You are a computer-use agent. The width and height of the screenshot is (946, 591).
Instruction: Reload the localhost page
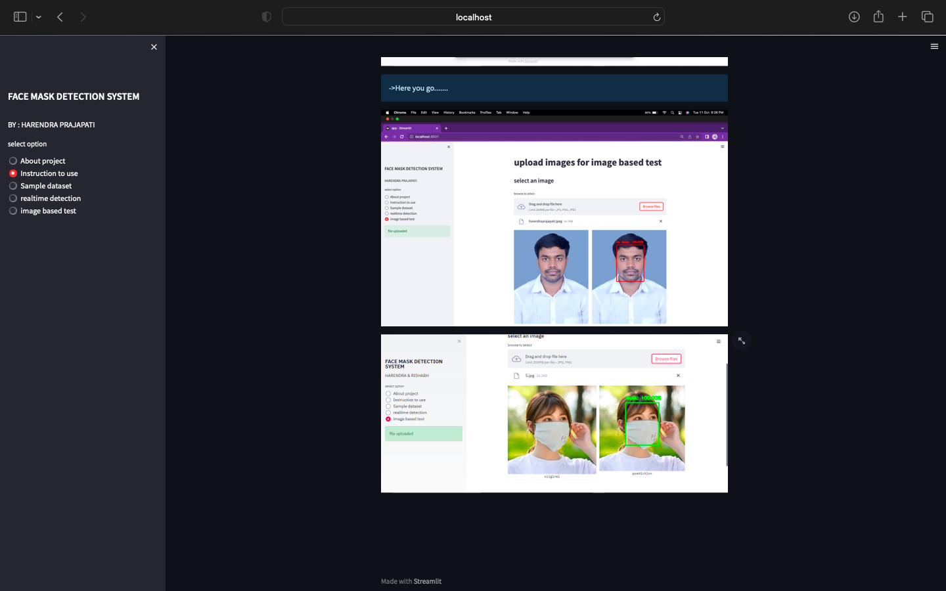coord(656,17)
